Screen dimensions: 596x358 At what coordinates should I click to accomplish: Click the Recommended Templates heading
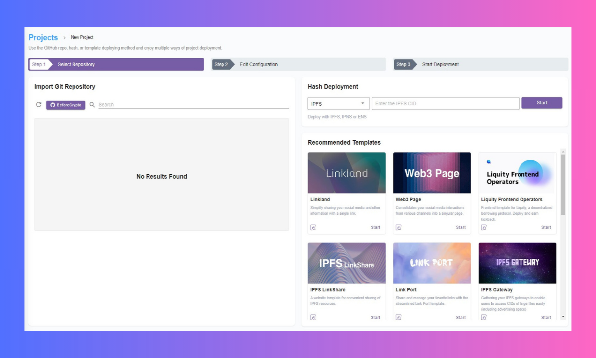344,143
